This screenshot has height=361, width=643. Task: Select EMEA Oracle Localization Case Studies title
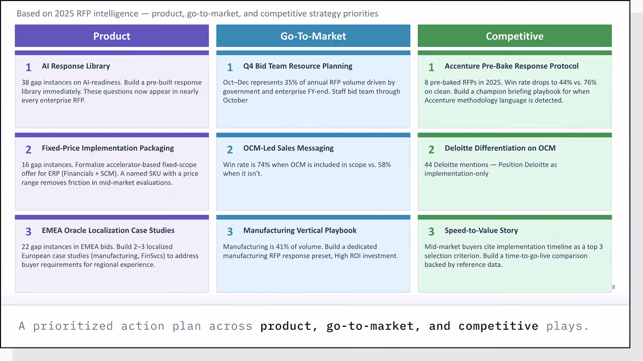pos(108,230)
